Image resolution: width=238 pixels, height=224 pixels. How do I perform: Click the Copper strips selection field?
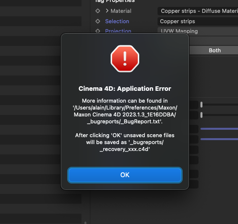(198, 21)
